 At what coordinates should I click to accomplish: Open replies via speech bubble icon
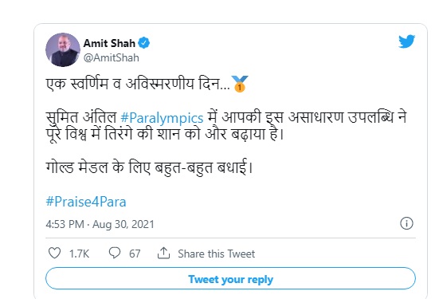click(115, 253)
